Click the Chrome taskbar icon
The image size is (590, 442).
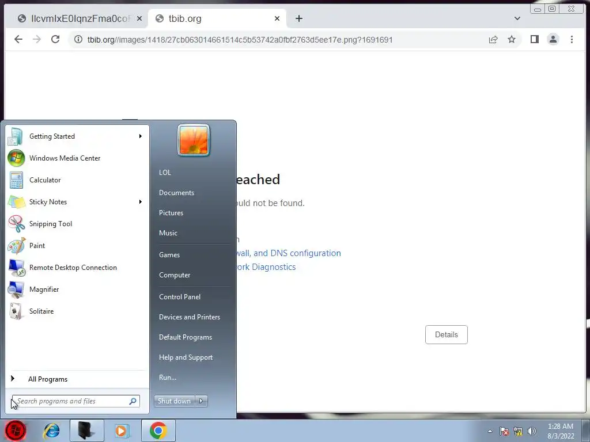click(158, 430)
